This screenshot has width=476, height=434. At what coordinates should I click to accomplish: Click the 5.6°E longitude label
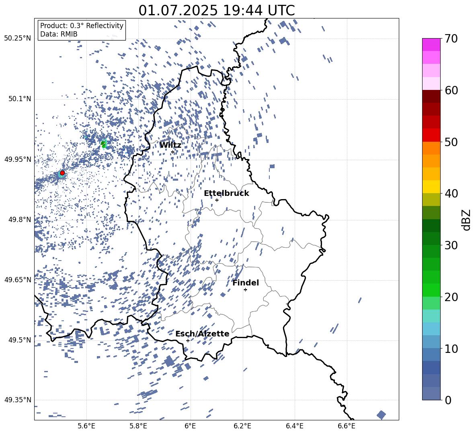(86, 426)
